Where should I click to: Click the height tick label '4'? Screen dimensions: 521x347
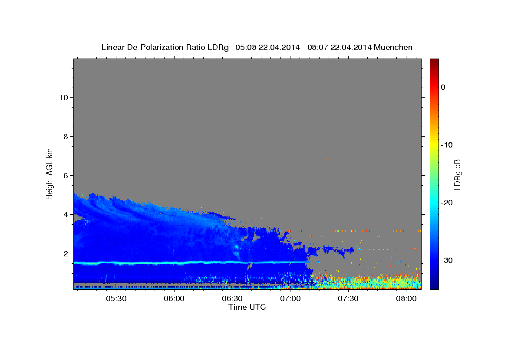pos(65,215)
